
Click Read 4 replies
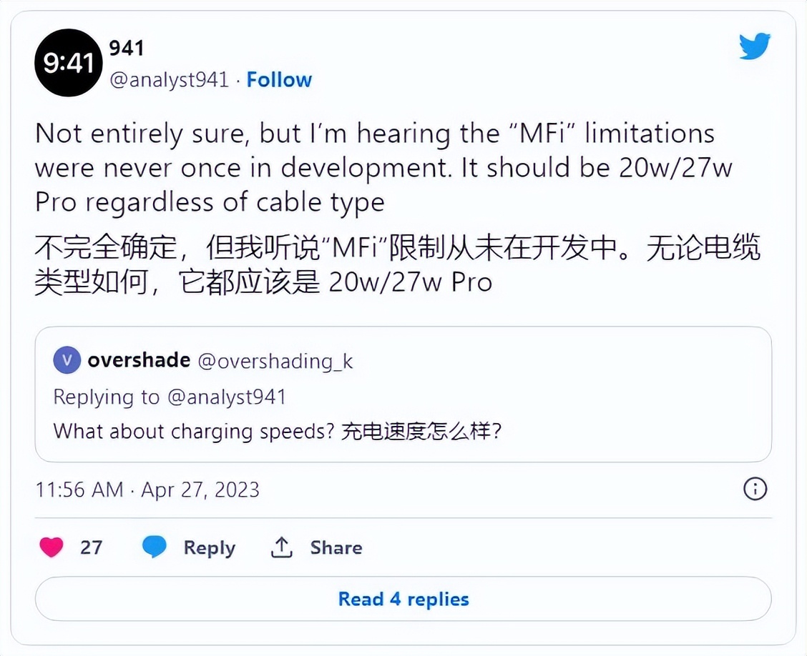pos(403,599)
